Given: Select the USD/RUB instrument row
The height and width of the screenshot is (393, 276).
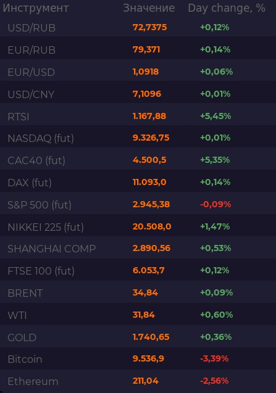Looking at the screenshot, I should pyautogui.click(x=138, y=27).
